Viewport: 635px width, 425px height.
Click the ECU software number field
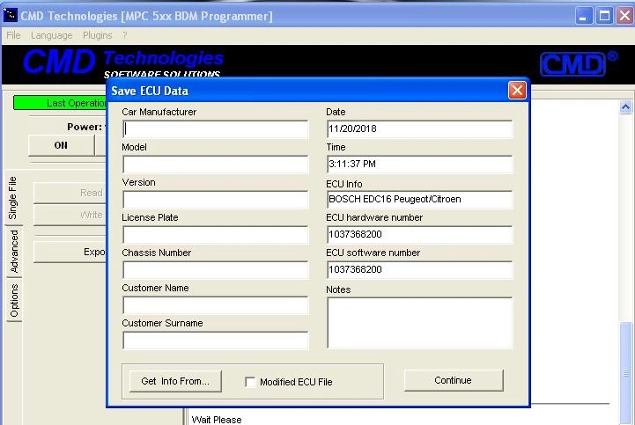[419, 270]
